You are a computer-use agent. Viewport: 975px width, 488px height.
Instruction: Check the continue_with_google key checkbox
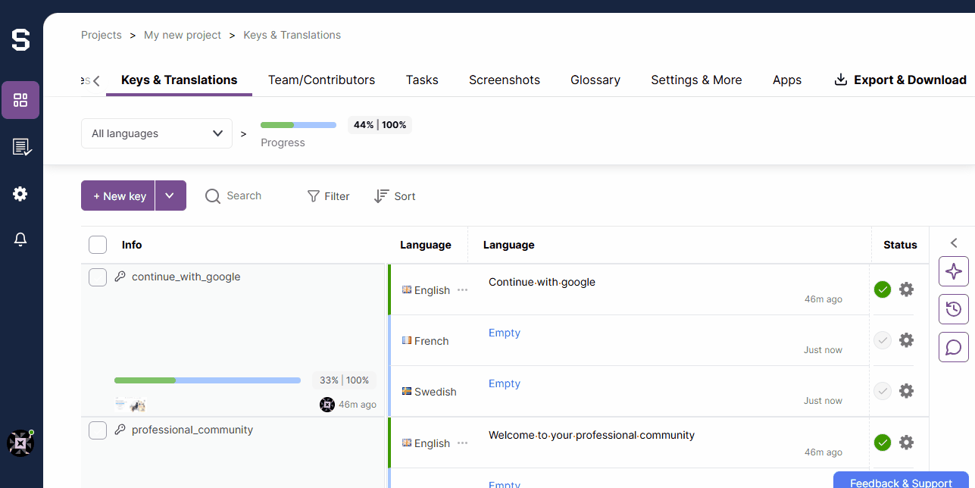(98, 277)
